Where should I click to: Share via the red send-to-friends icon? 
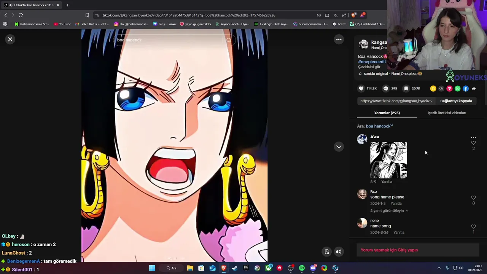point(449,88)
